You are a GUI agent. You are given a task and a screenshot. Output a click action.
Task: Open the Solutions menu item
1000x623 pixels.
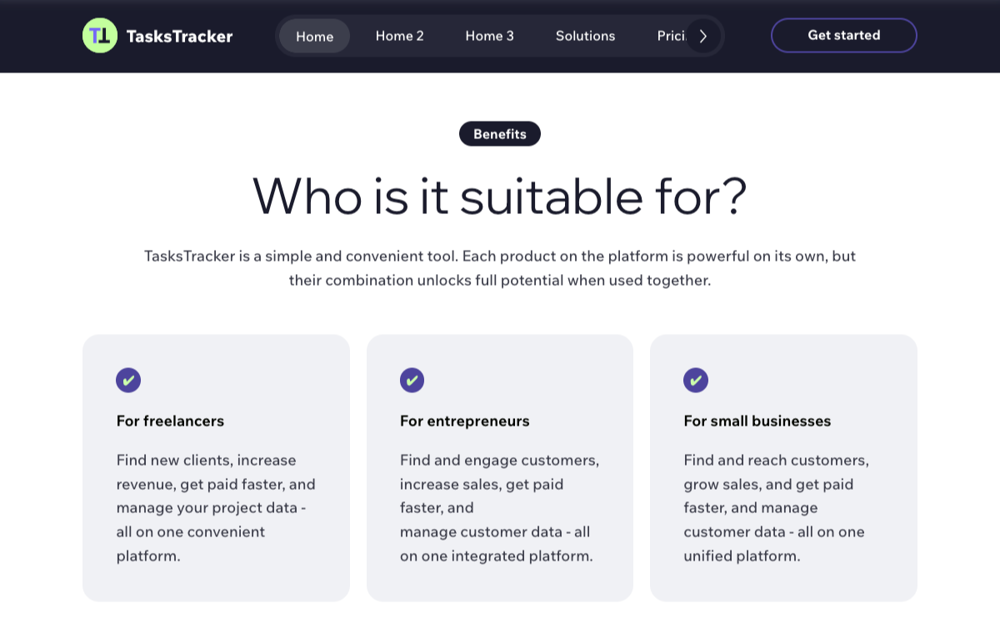click(585, 36)
